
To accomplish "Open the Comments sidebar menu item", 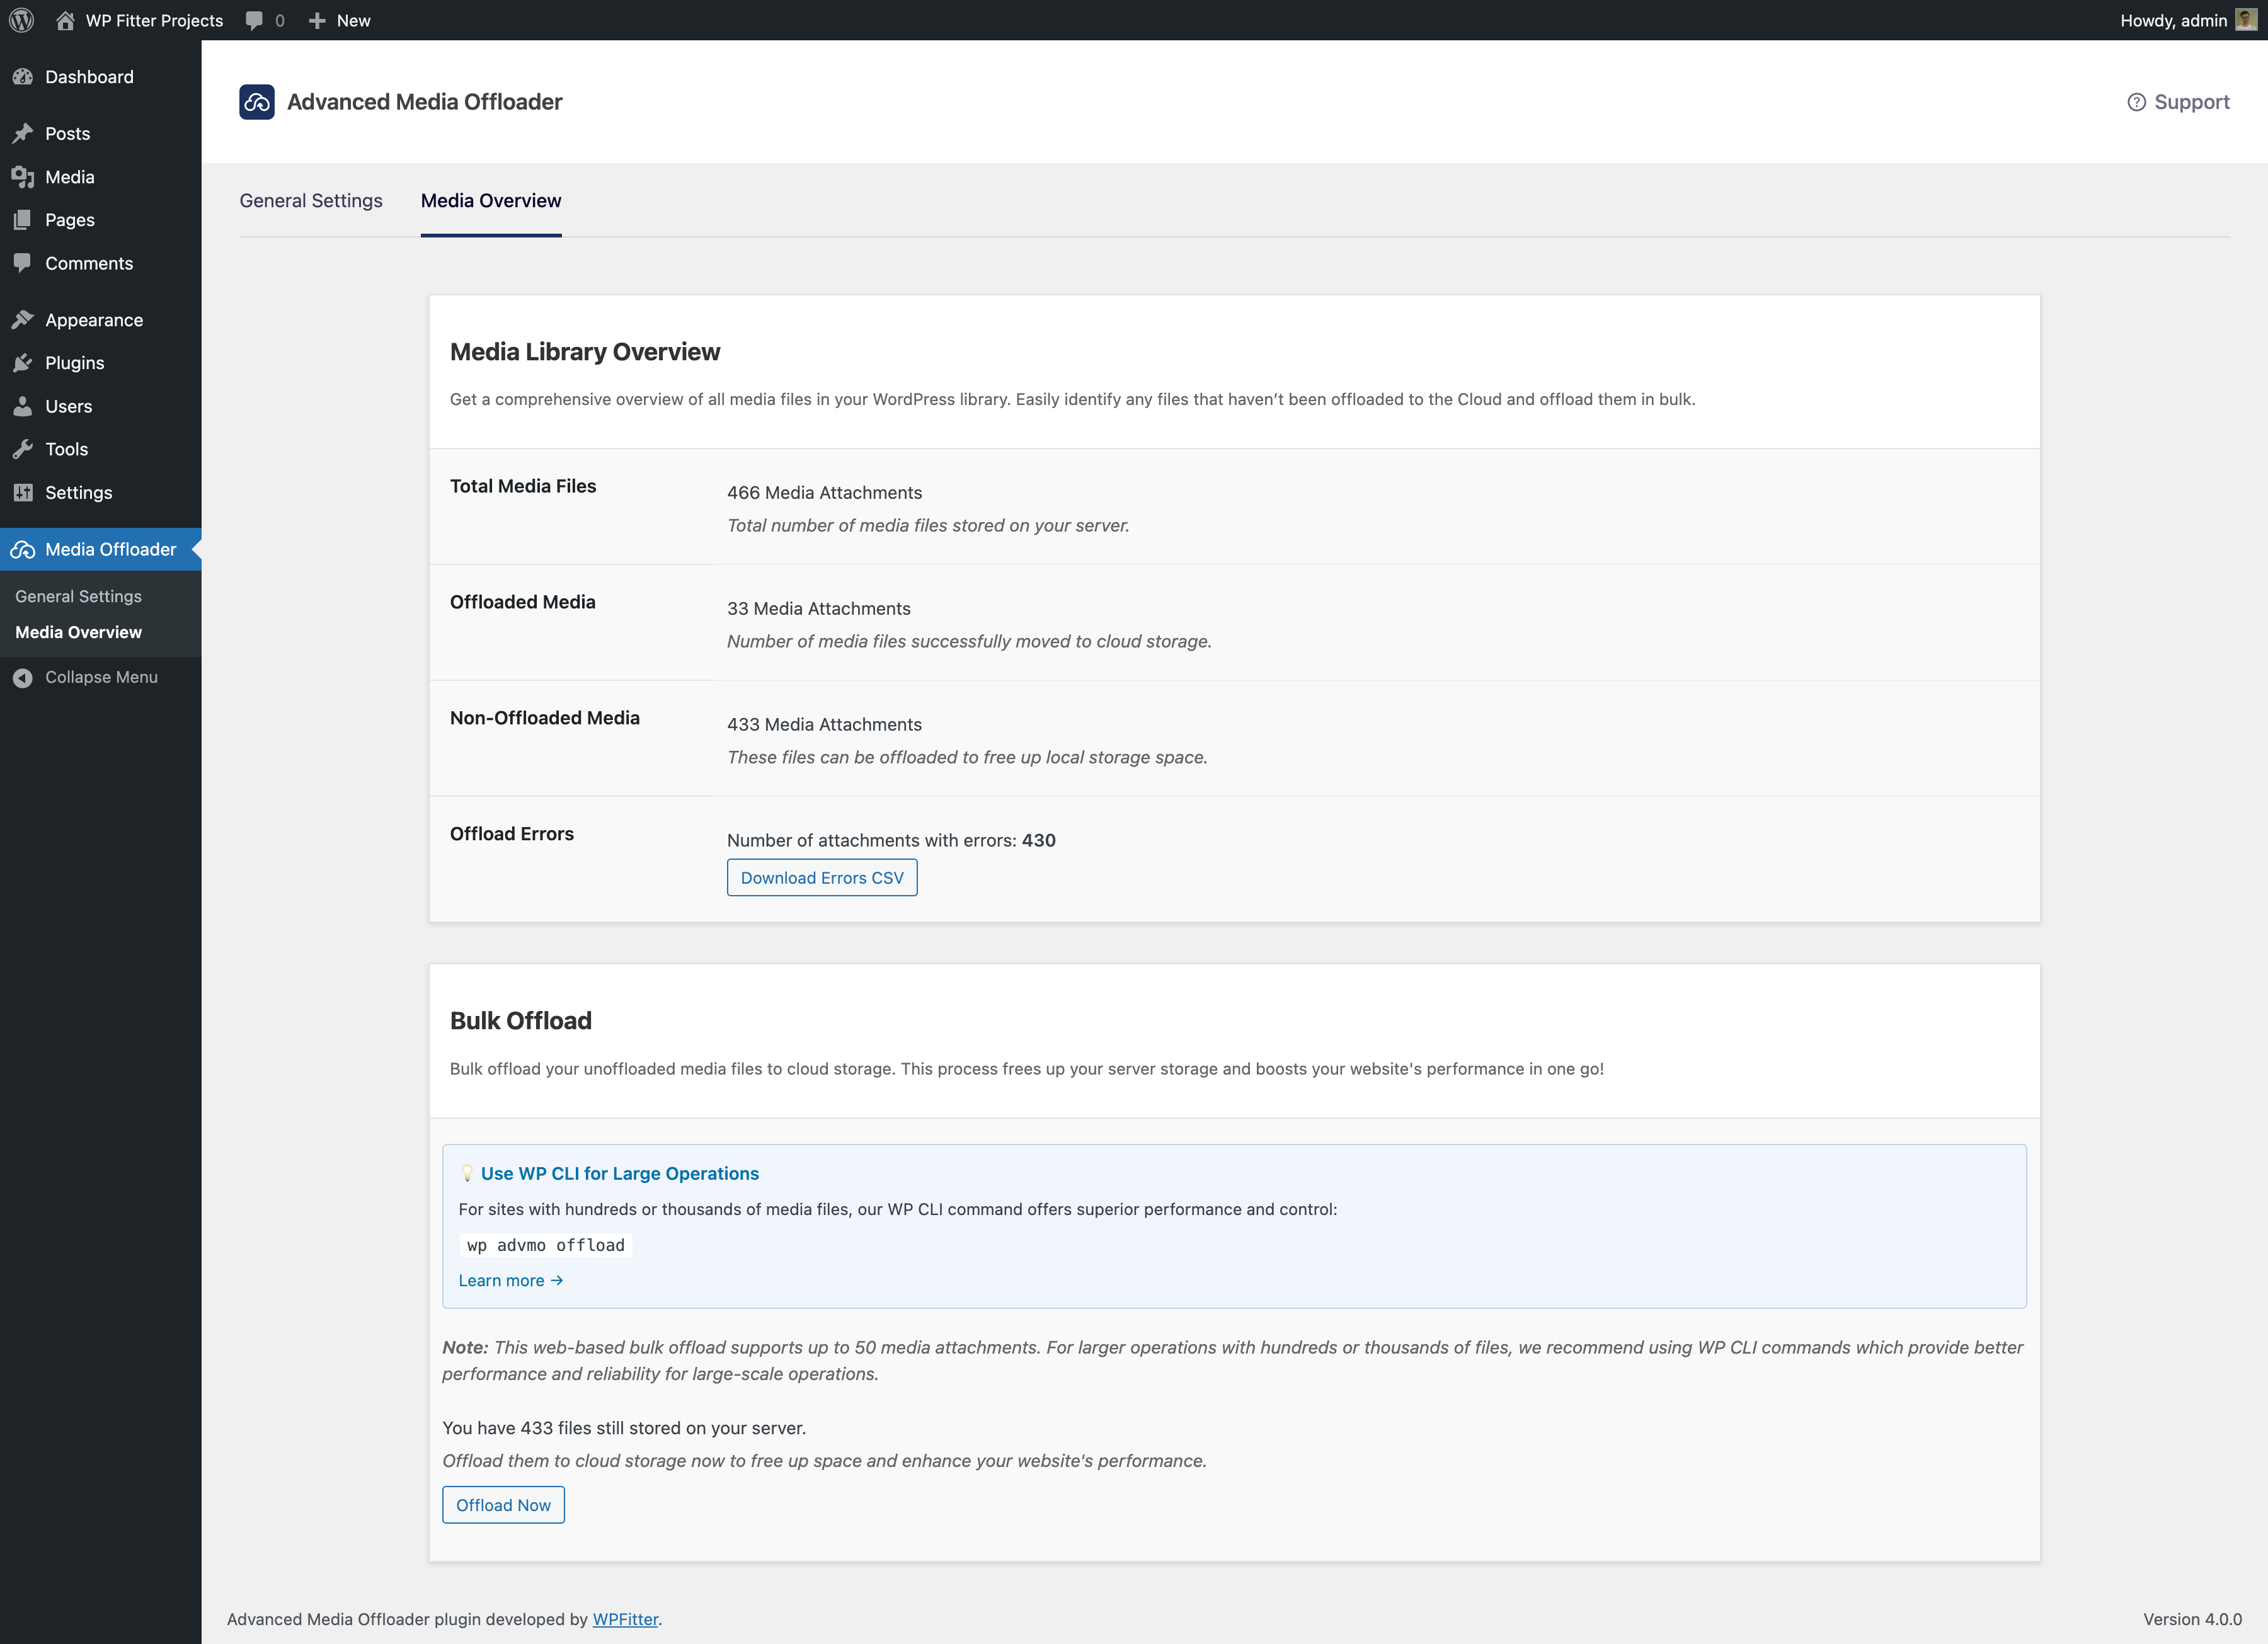I will pyautogui.click(x=100, y=263).
